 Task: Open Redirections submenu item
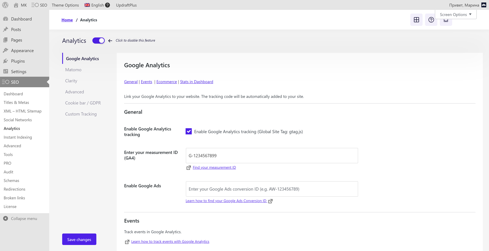(14, 189)
